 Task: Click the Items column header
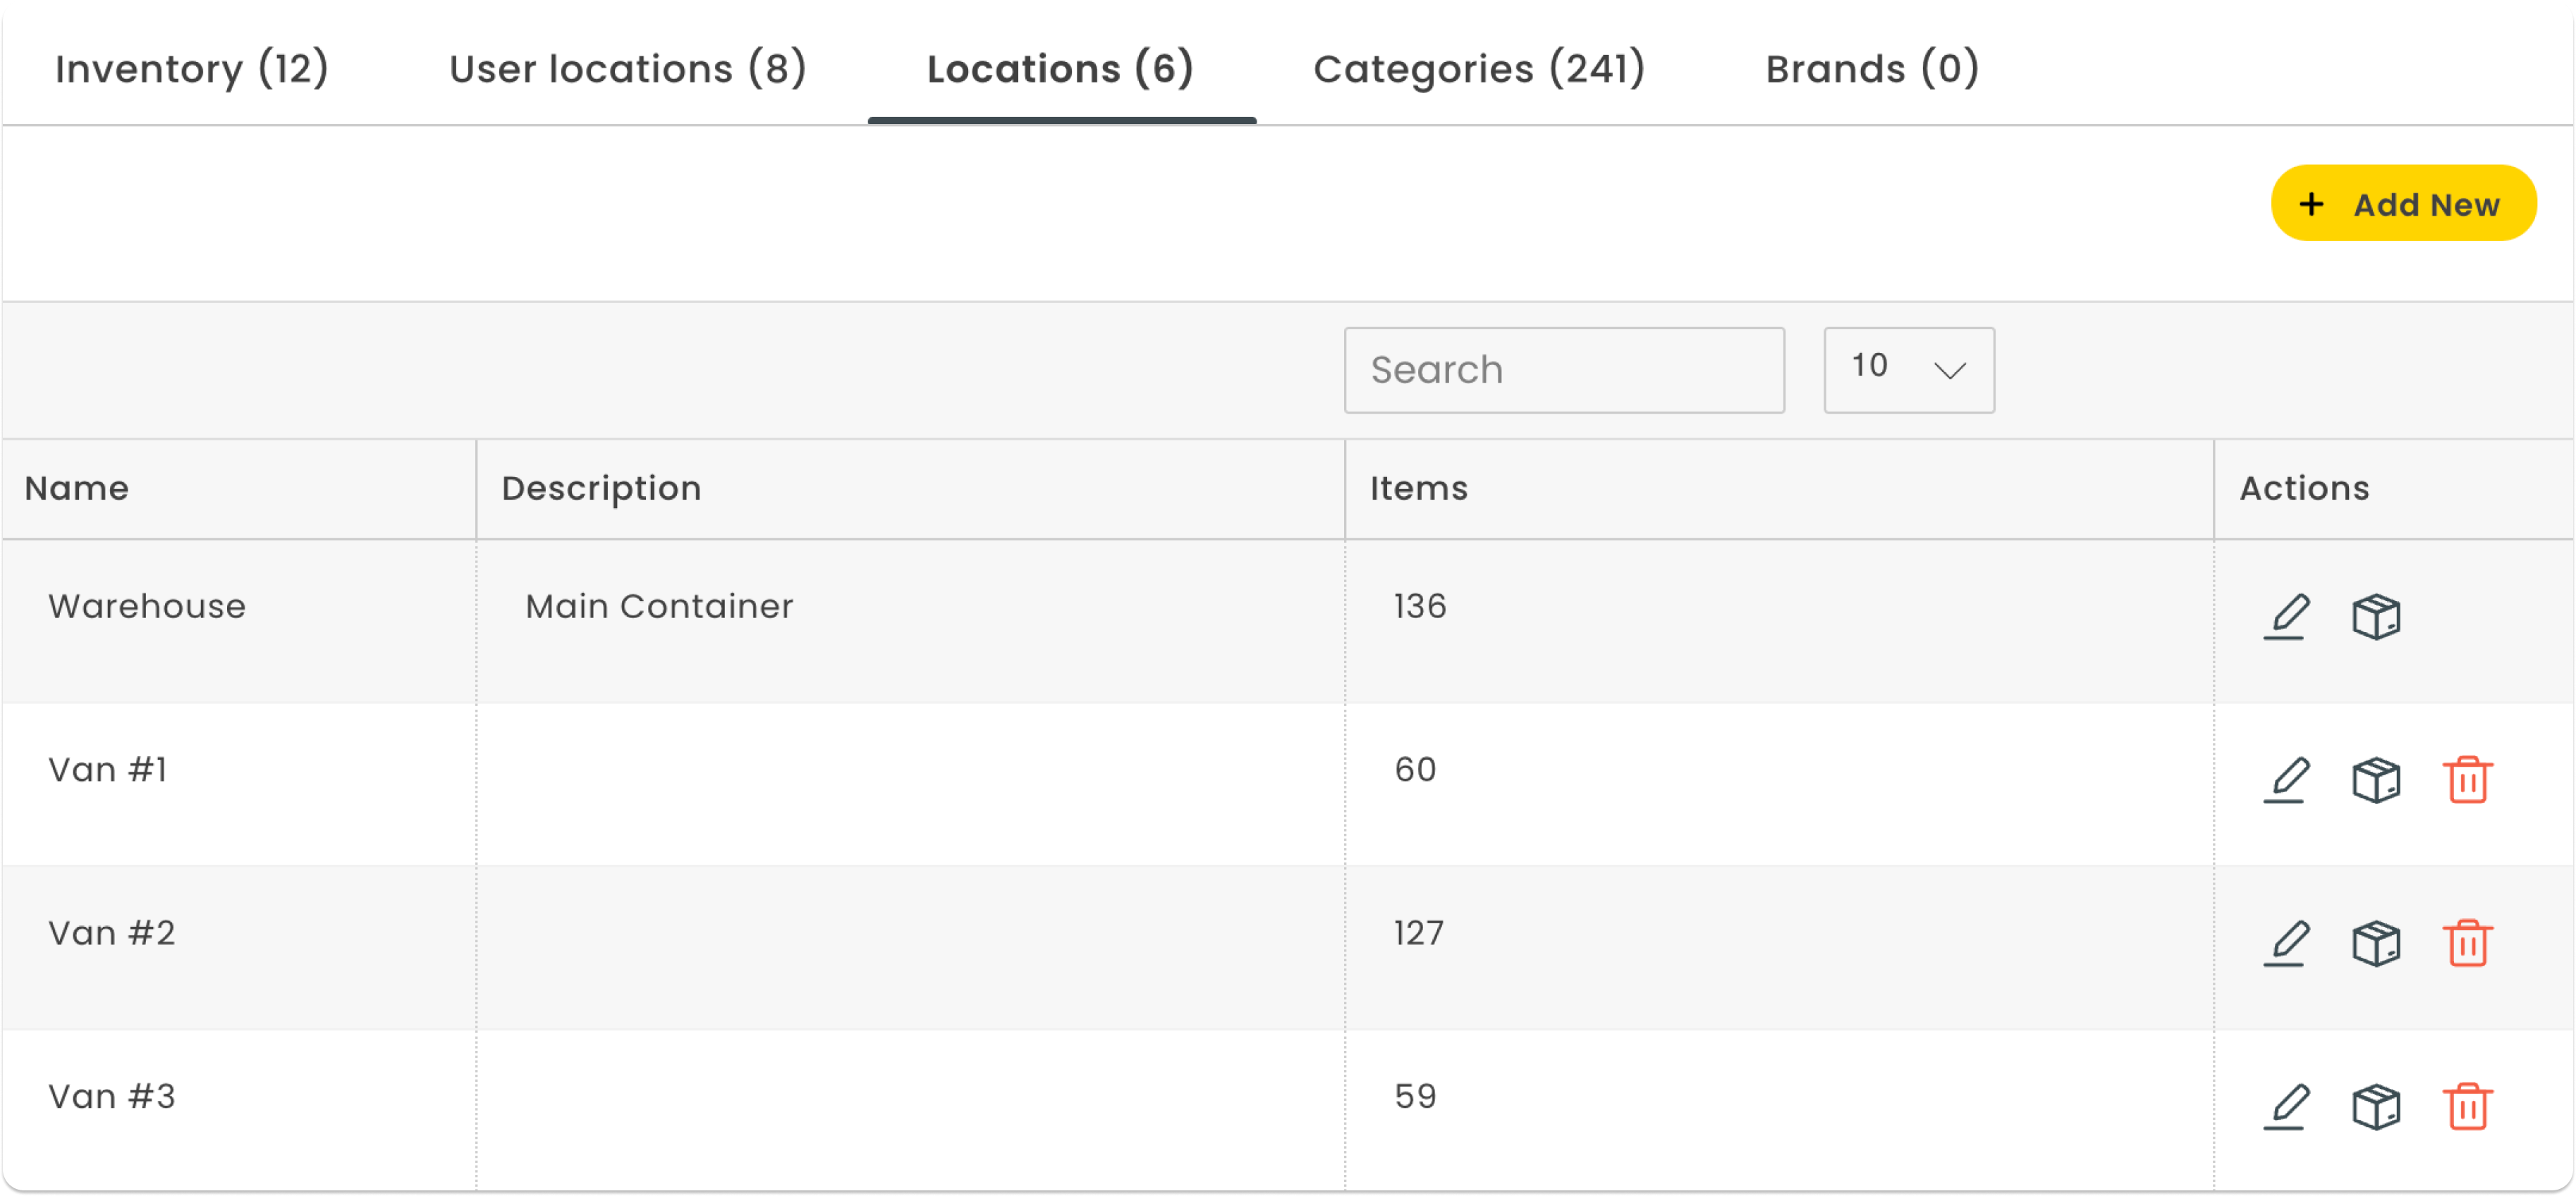tap(1418, 488)
